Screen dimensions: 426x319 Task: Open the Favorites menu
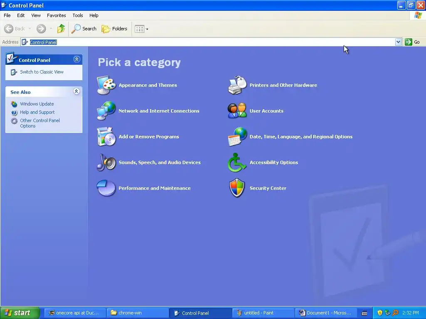click(57, 15)
